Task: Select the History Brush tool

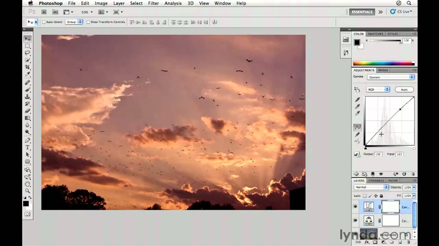Action: pos(27,104)
